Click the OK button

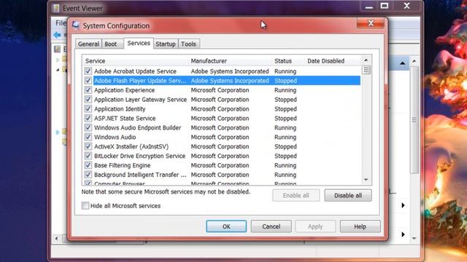pyautogui.click(x=226, y=226)
